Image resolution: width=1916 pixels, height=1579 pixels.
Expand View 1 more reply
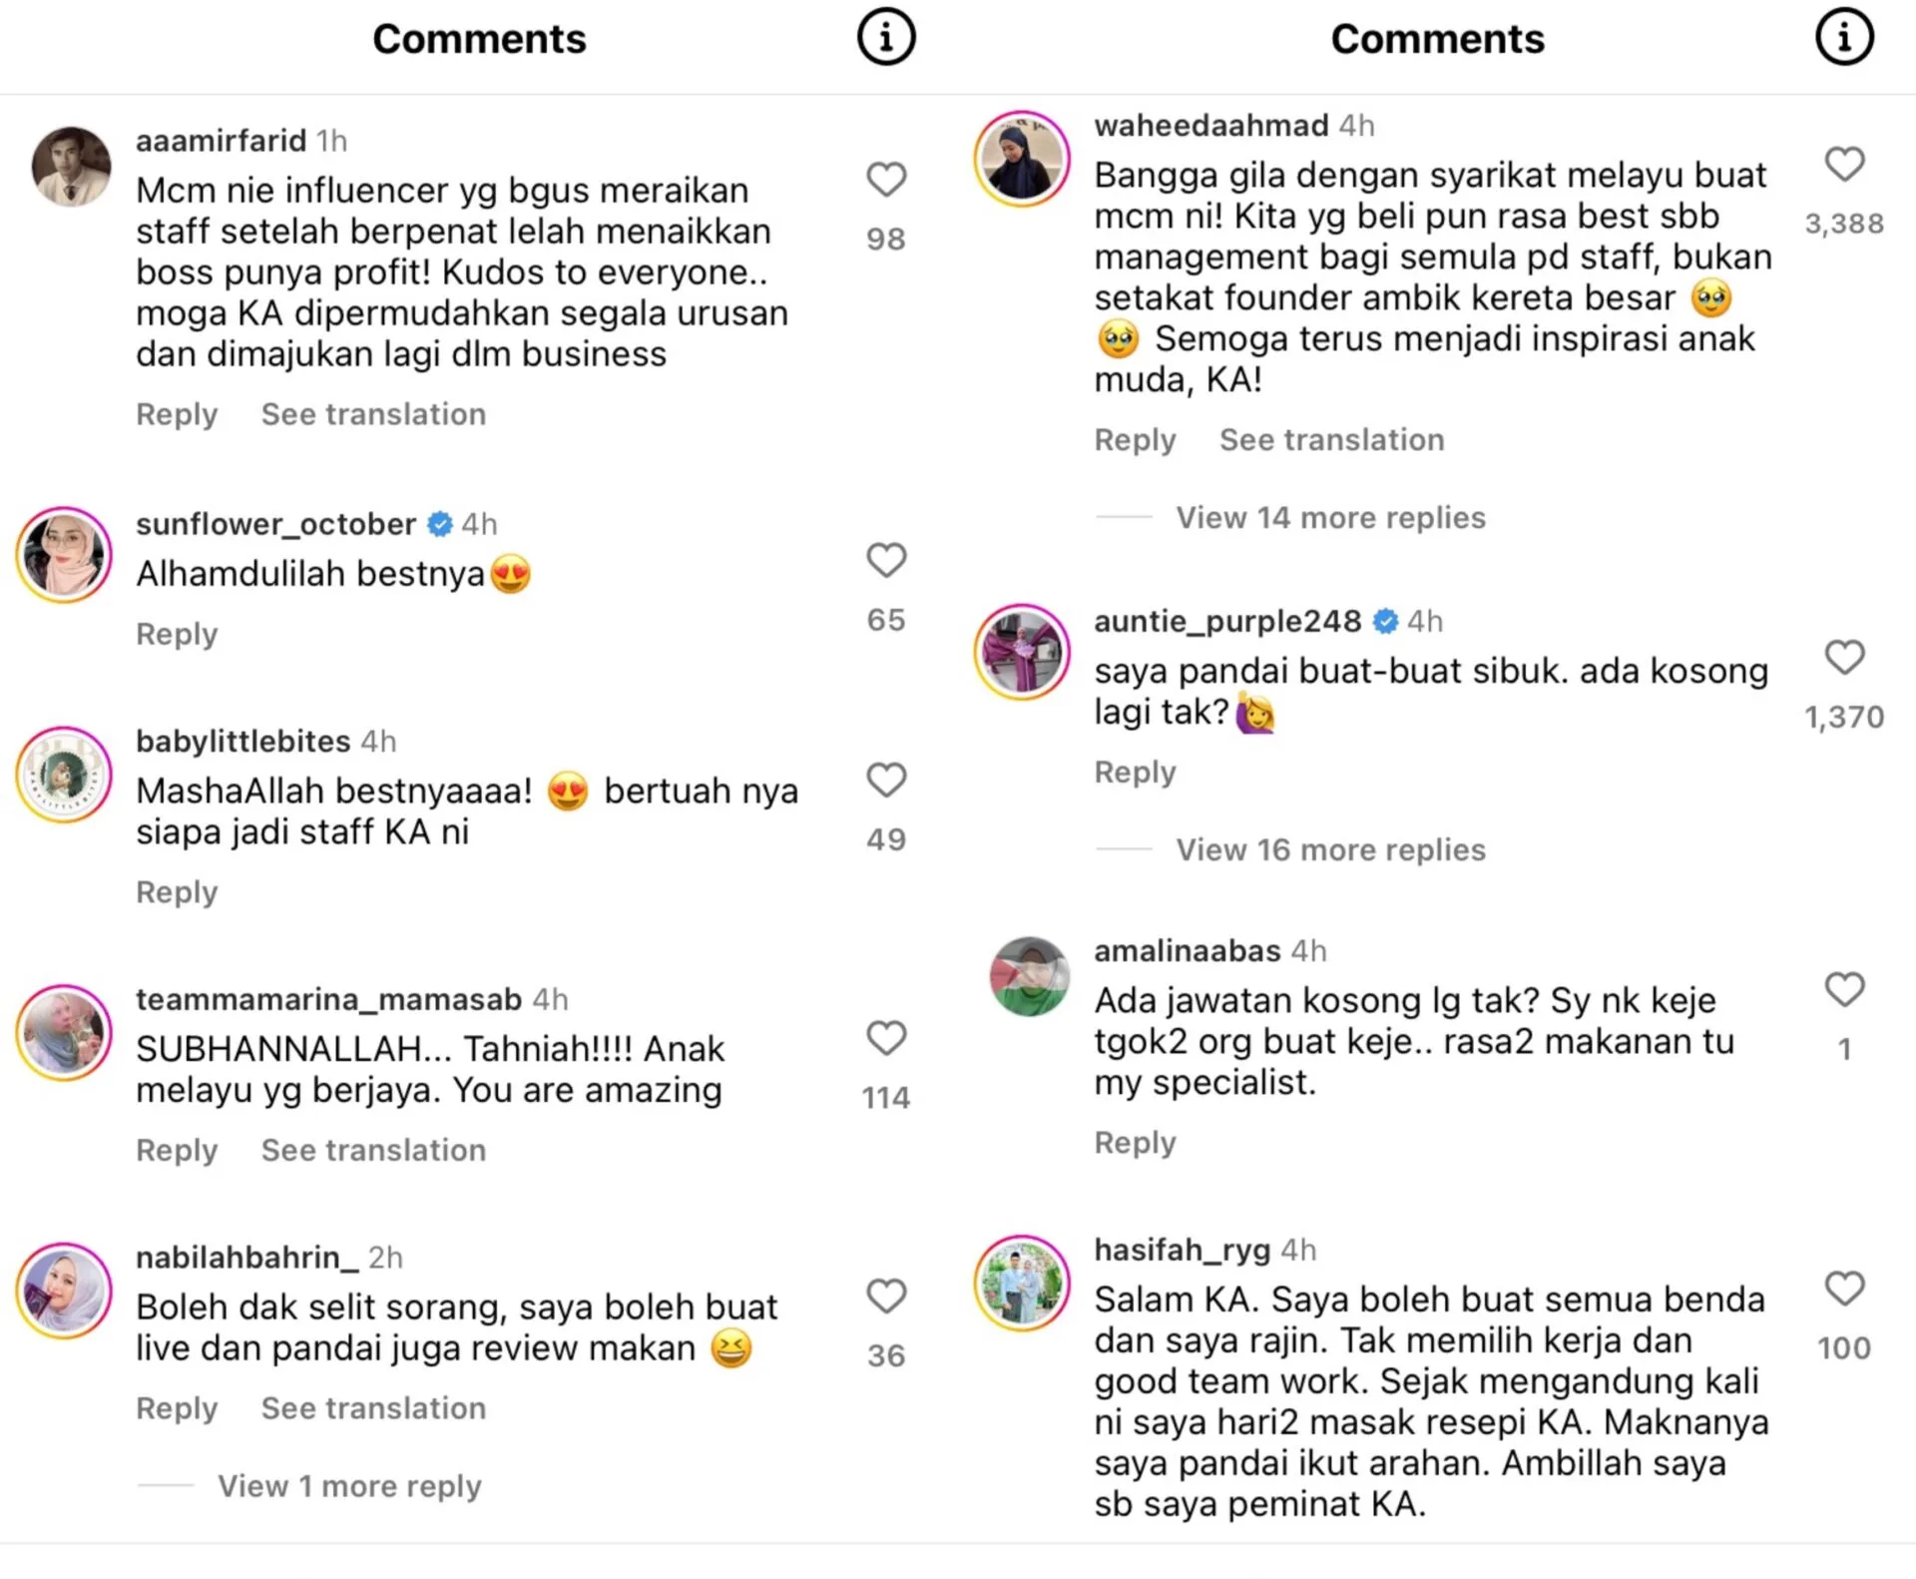[349, 1486]
